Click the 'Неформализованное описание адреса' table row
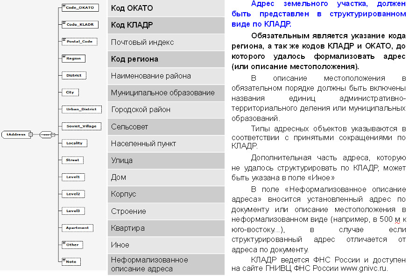The image size is (409, 276). coord(166,264)
